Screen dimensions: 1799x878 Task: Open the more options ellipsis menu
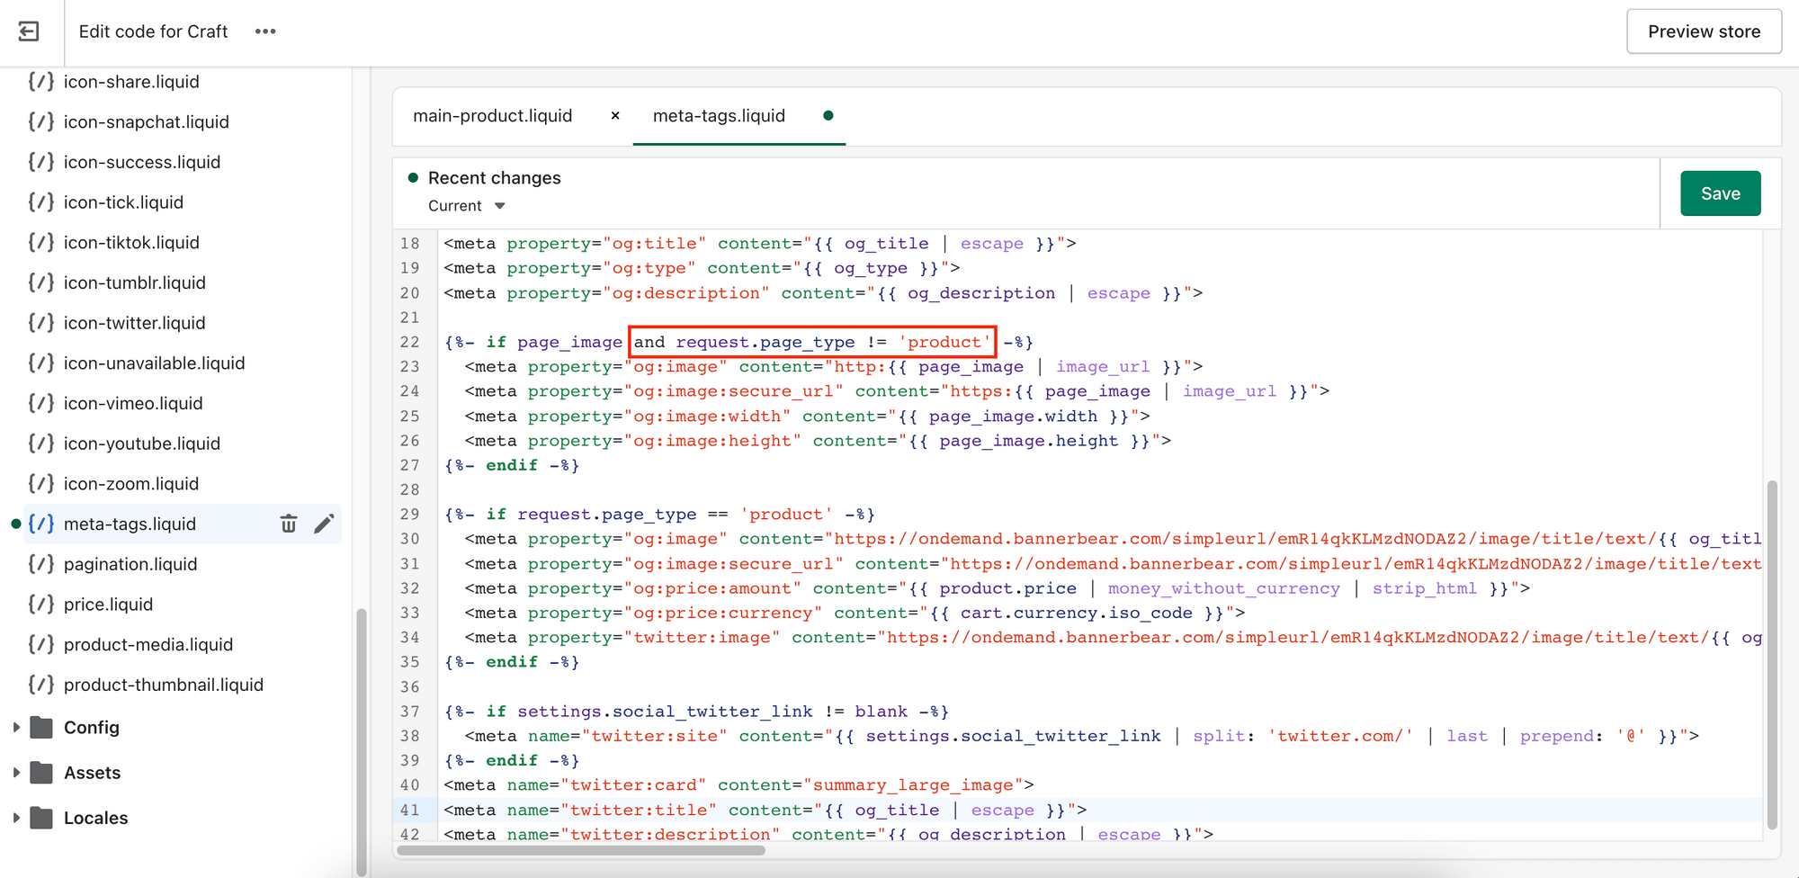(x=264, y=30)
